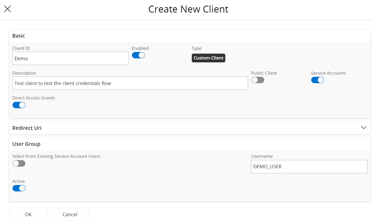Focus the Description text box
372x221 pixels.
(130, 83)
